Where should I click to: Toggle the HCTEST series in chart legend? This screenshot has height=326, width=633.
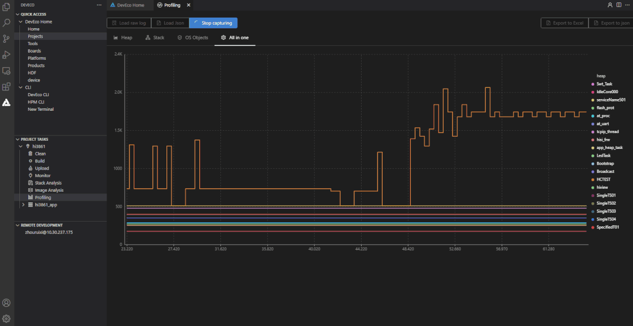tap(605, 179)
